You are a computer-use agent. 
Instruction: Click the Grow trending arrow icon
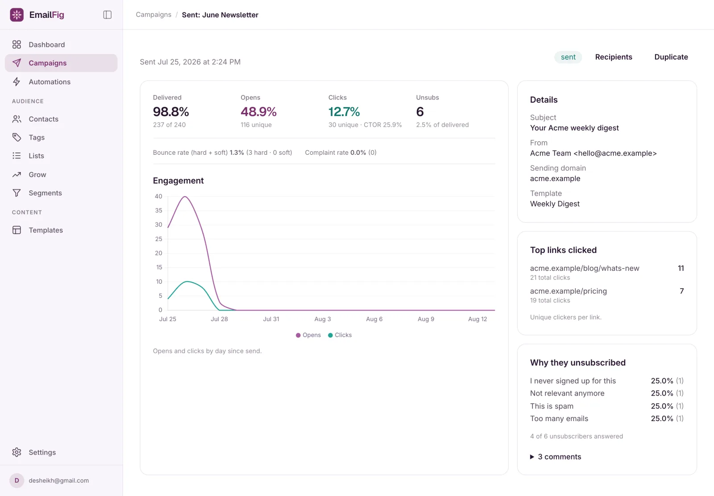17,174
